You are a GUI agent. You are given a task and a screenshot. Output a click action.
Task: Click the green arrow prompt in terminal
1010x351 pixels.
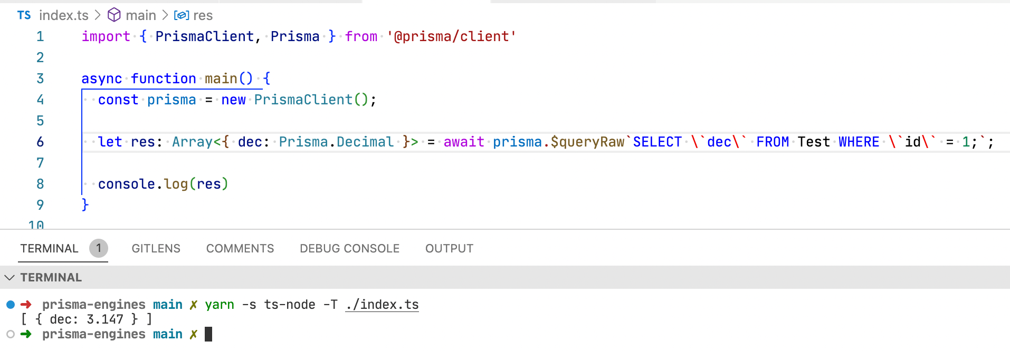pyautogui.click(x=26, y=334)
